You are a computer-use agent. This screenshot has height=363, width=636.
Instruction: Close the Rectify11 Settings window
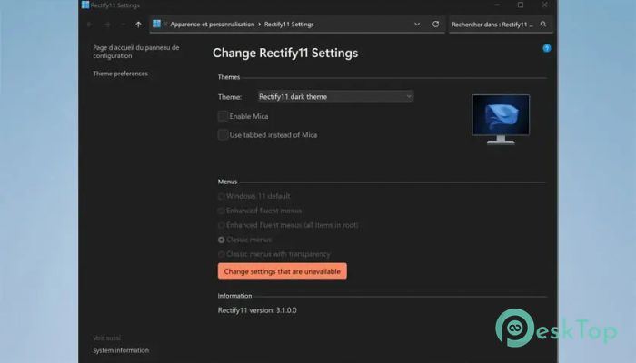pos(544,5)
